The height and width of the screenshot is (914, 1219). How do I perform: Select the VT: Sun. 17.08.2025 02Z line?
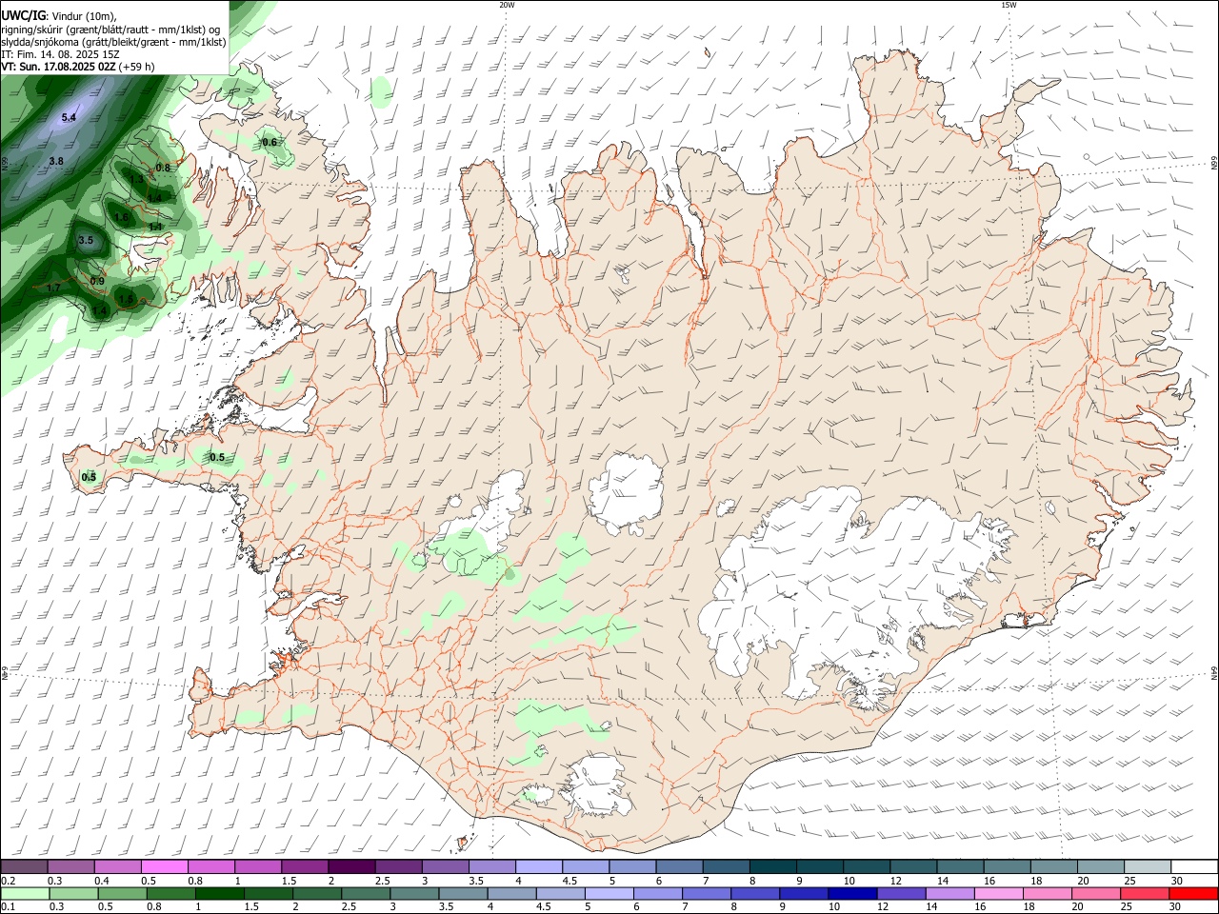[78, 67]
